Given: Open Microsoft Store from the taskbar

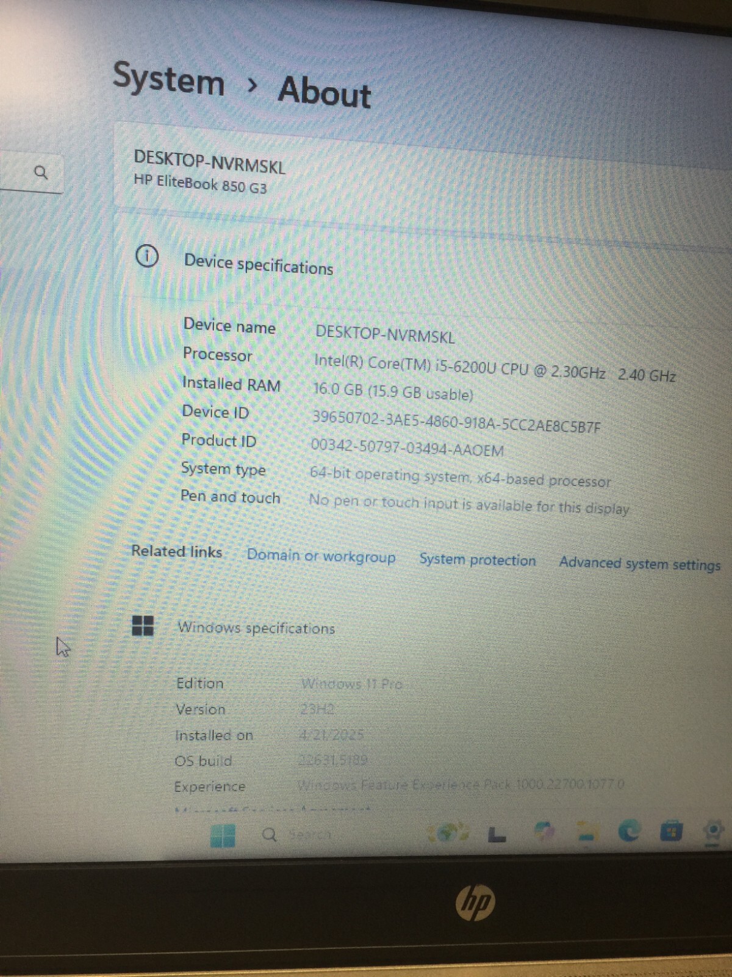Looking at the screenshot, I should [671, 832].
